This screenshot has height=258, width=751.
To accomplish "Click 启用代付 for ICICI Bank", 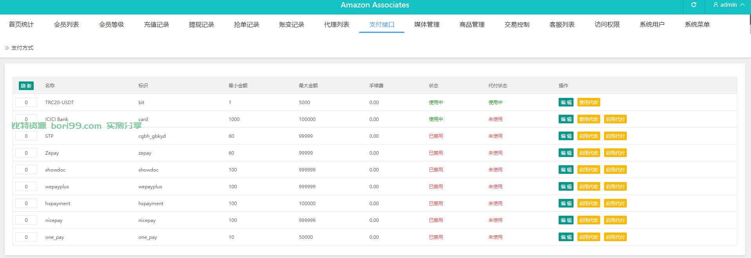I will (x=615, y=119).
